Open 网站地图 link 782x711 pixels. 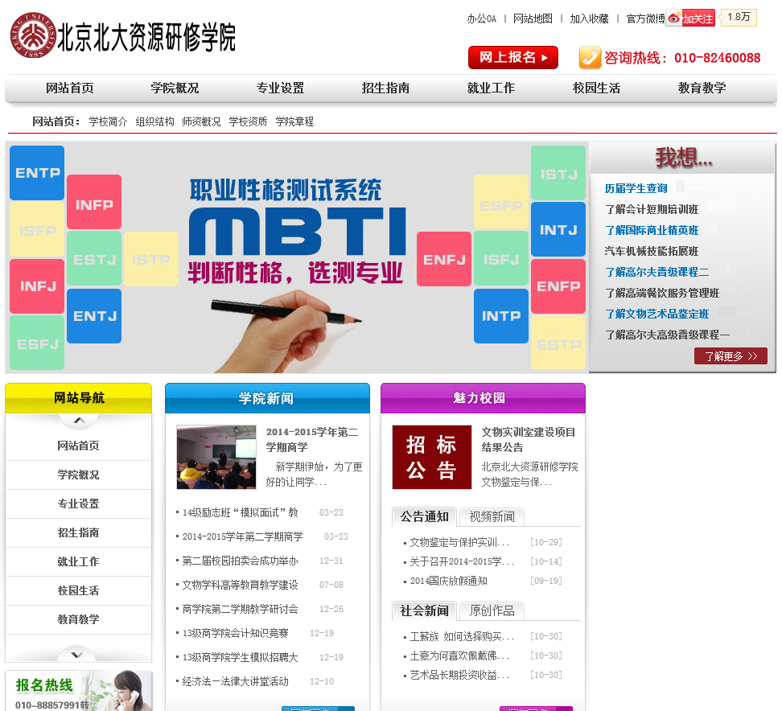pyautogui.click(x=533, y=19)
